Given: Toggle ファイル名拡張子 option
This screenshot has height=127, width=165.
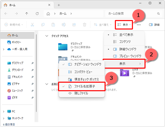Looking at the screenshot, I should 82,86.
